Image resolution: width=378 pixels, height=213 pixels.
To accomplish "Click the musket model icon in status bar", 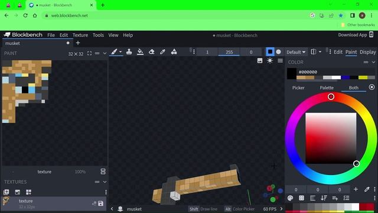I will (120, 209).
